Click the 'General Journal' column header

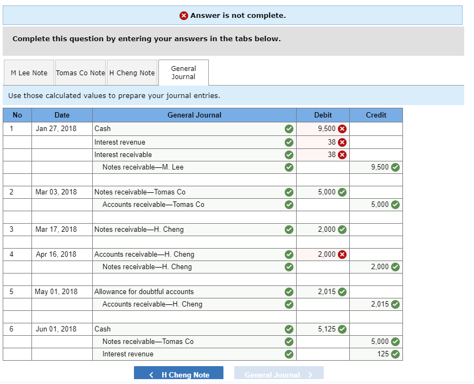pos(194,115)
